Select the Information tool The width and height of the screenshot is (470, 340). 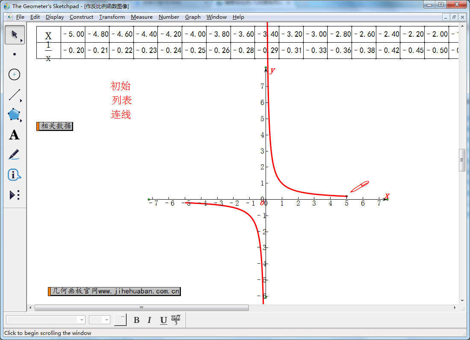pyautogui.click(x=15, y=175)
